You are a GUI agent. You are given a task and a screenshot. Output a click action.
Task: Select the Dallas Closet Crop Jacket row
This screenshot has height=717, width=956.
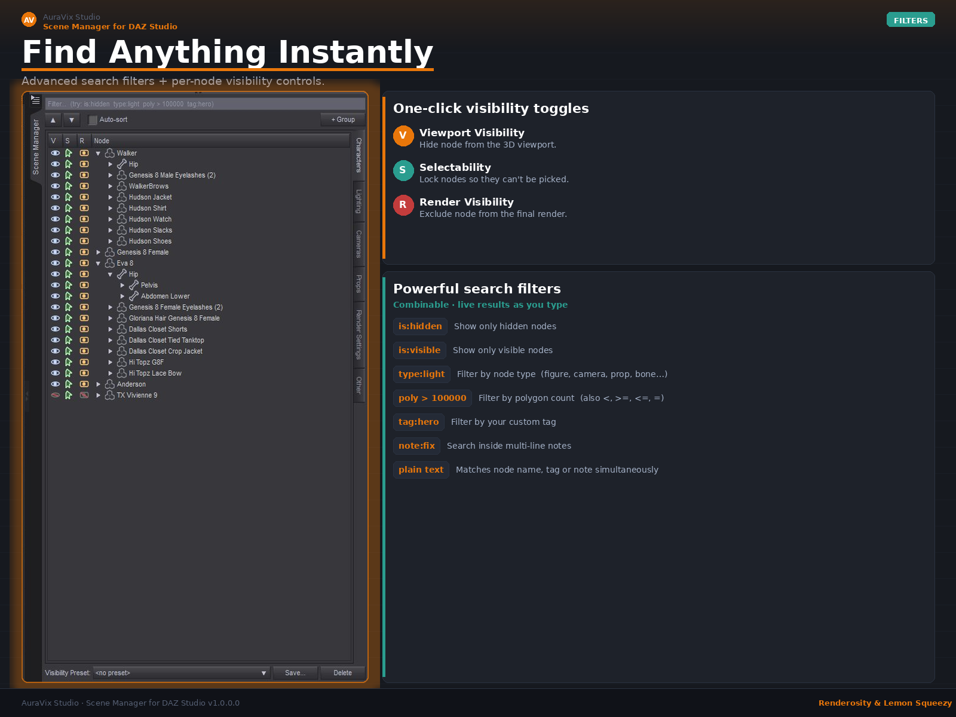[x=198, y=351]
